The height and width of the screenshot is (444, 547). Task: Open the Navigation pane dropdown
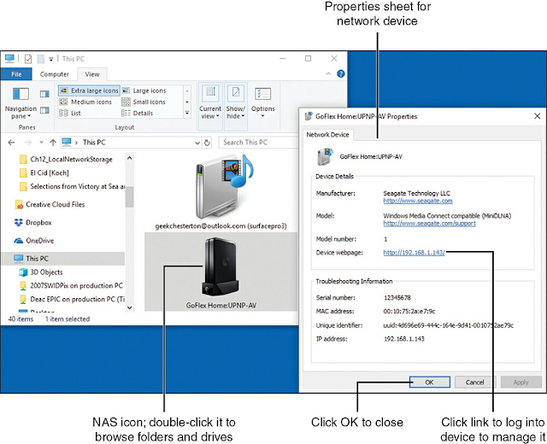click(x=21, y=103)
